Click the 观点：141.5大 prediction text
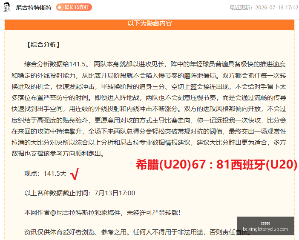299x240 pixels. click(x=45, y=174)
